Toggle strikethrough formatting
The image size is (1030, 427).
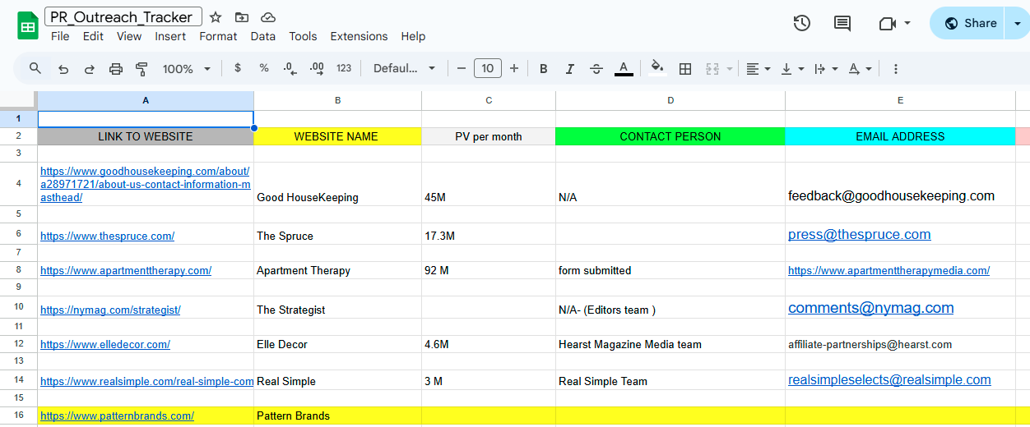(596, 69)
